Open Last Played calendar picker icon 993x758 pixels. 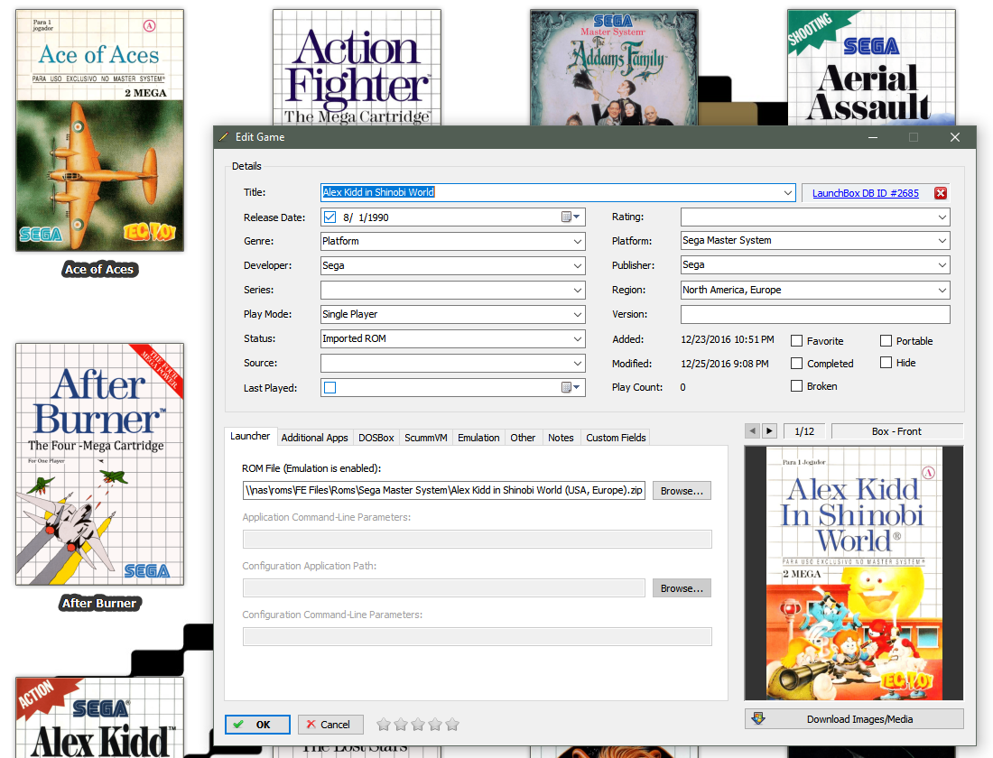571,387
